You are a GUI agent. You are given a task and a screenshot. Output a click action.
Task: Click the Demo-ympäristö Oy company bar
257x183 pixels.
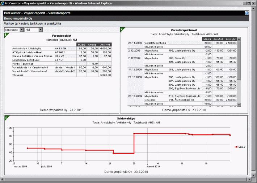point(126,19)
